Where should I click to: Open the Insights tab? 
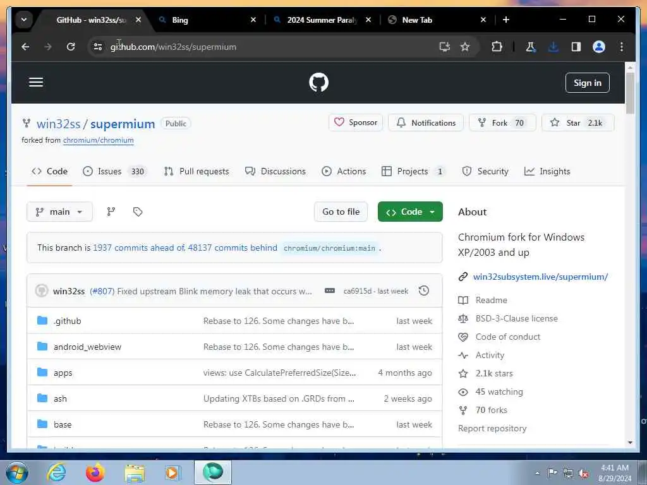(547, 171)
